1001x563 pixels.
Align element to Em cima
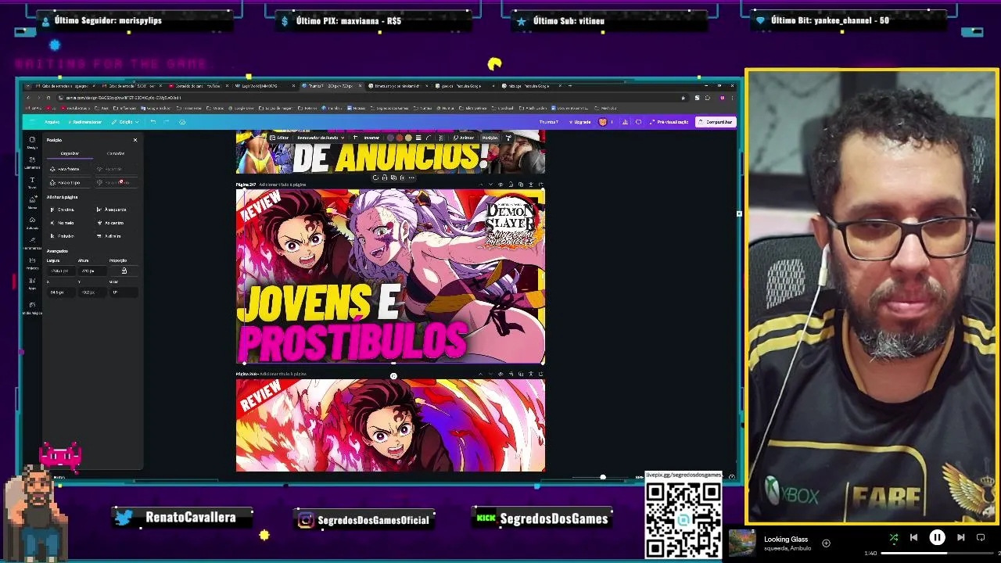[x=63, y=210]
